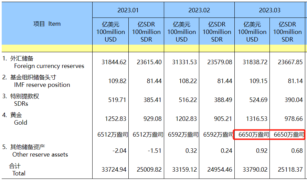
Task: Click the "SDRs" row label
Action: coord(21,104)
